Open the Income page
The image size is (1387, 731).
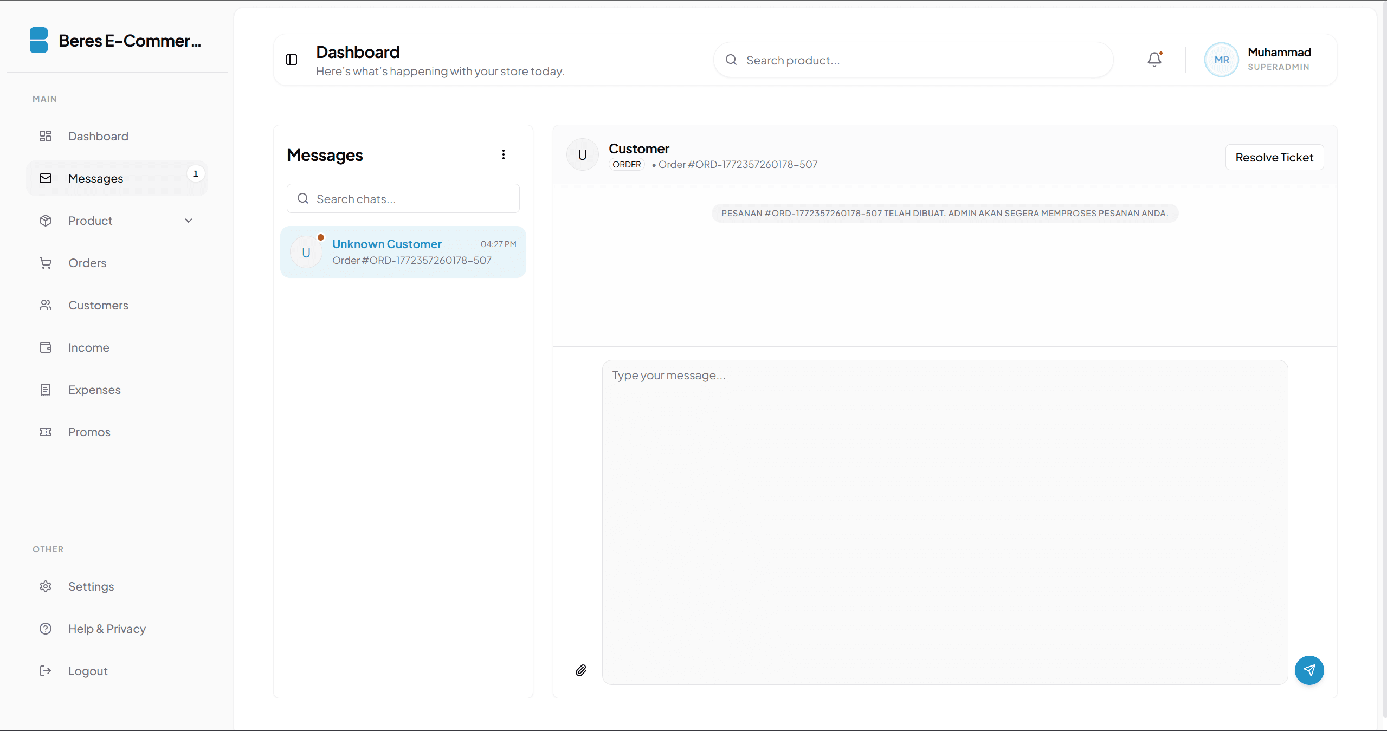point(117,347)
